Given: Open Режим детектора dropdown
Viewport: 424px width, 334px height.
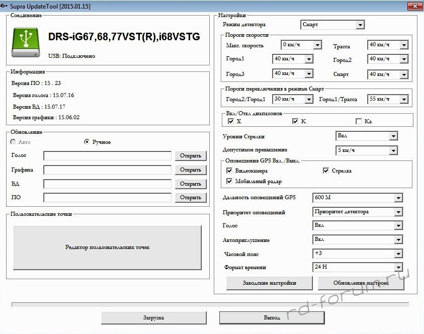Looking at the screenshot, I should (x=332, y=25).
